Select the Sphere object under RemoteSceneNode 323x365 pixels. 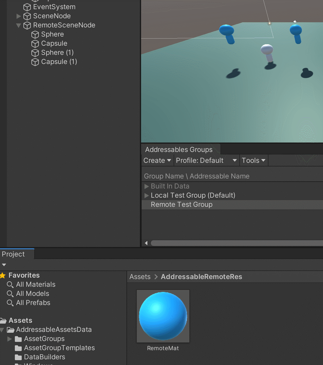click(x=53, y=34)
